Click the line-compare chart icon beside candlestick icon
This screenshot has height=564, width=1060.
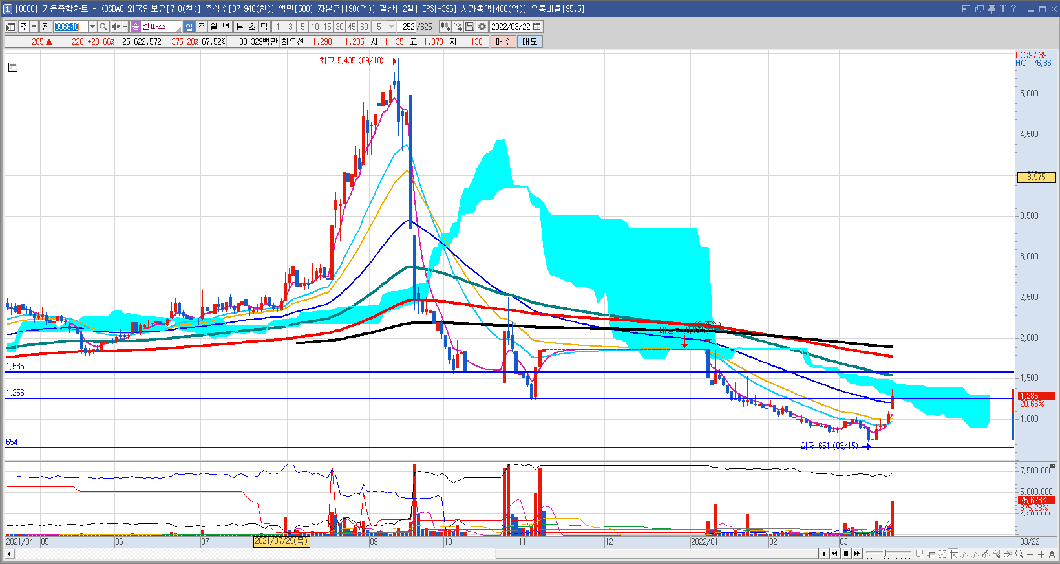pyautogui.click(x=458, y=27)
